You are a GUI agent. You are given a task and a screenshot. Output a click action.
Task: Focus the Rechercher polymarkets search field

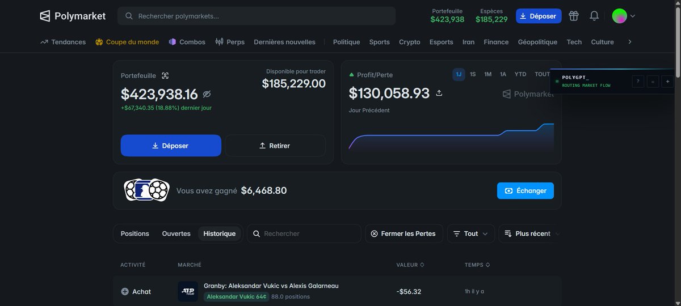257,16
